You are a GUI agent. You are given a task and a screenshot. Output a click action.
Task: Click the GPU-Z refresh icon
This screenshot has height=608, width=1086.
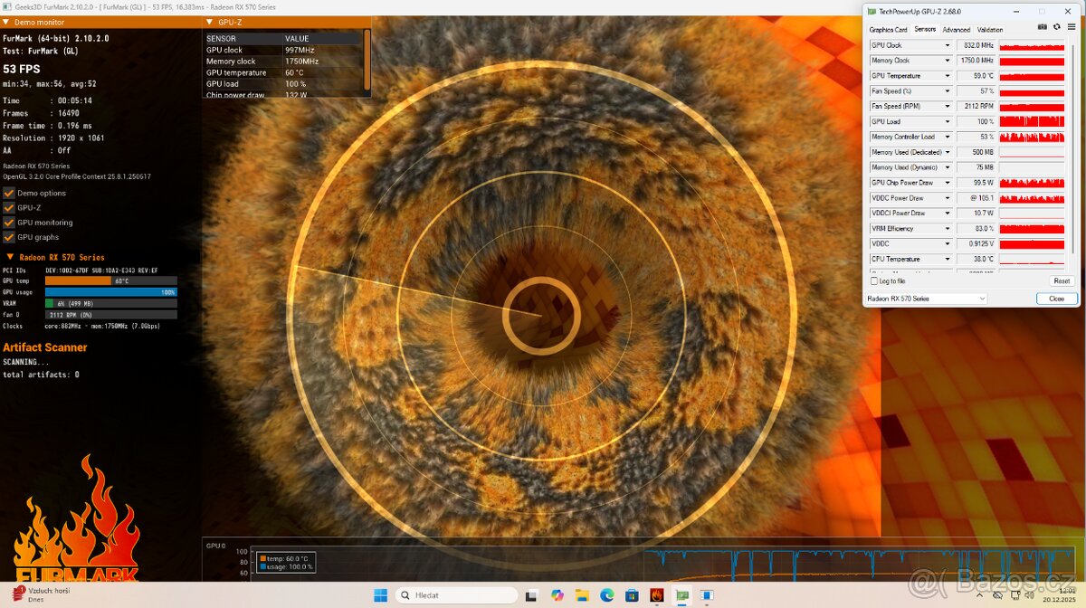1056,27
